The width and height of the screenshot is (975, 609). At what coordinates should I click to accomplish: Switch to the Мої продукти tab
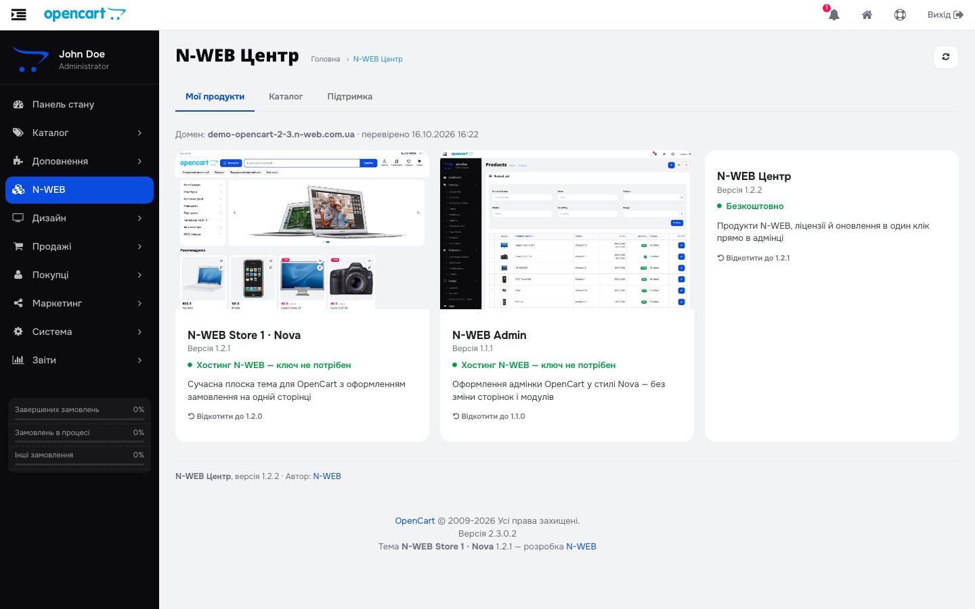[215, 97]
